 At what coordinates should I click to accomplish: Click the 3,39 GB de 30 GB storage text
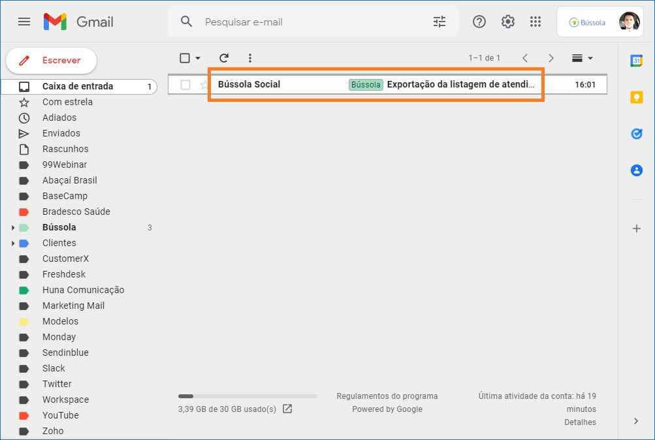(x=227, y=409)
